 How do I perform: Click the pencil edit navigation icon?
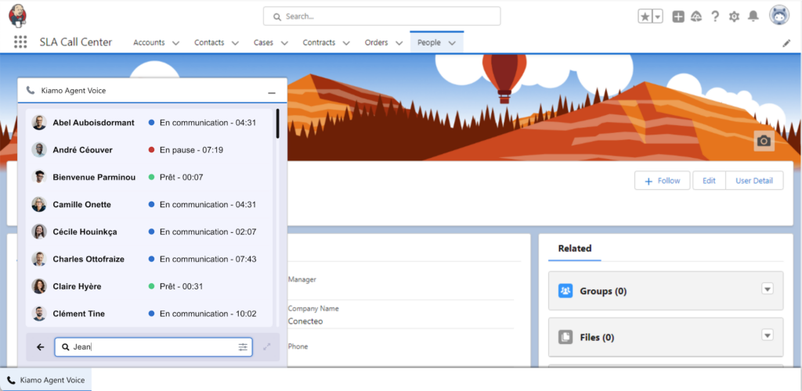tap(786, 43)
